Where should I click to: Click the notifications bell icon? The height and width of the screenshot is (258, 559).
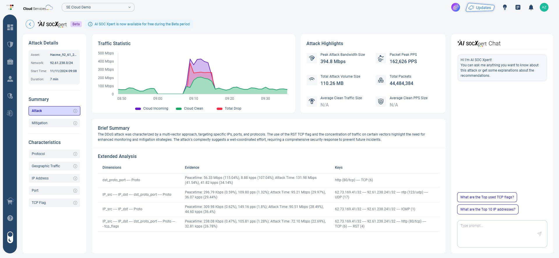point(531,8)
